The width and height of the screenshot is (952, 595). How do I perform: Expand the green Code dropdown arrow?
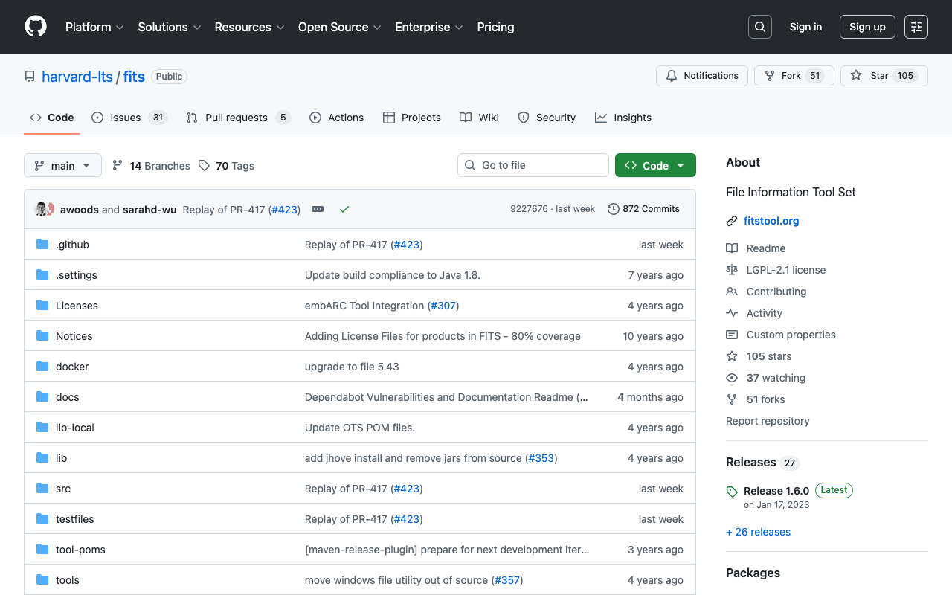(x=682, y=165)
